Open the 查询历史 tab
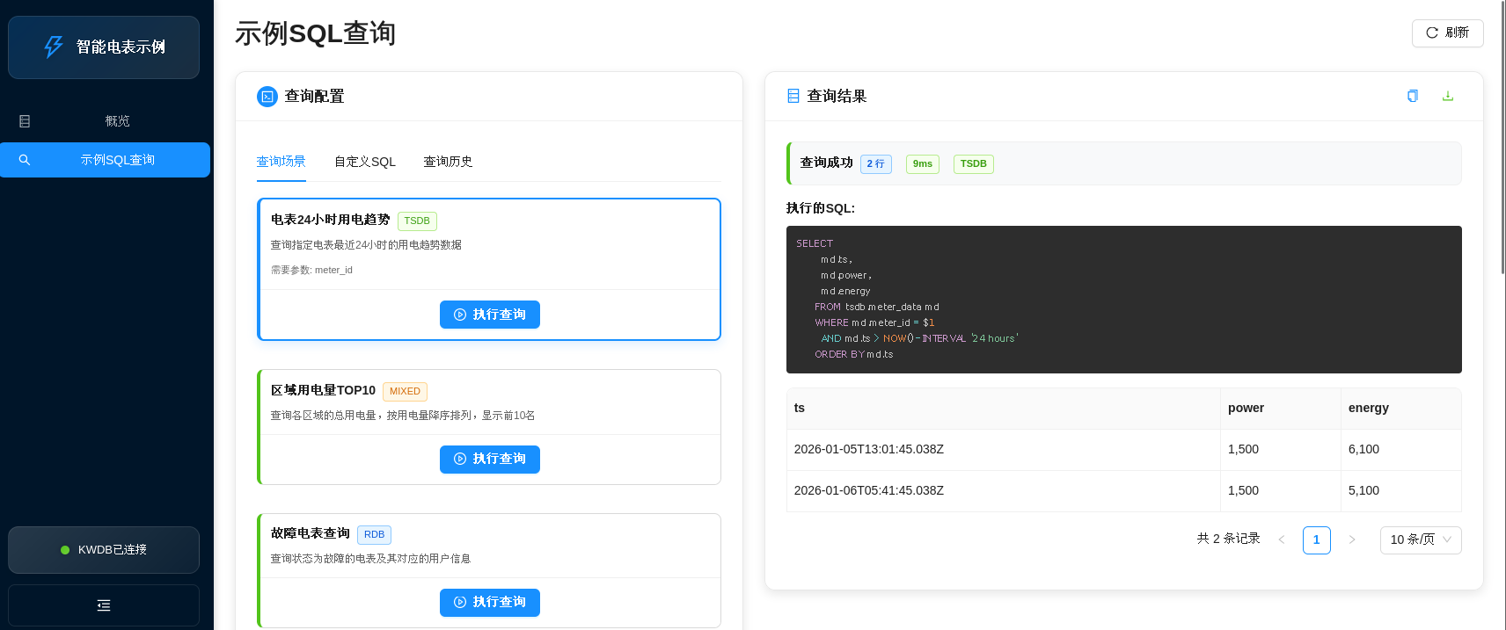1506x630 pixels. (449, 162)
